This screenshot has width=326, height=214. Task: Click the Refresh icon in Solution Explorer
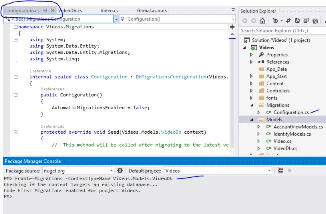click(x=297, y=21)
